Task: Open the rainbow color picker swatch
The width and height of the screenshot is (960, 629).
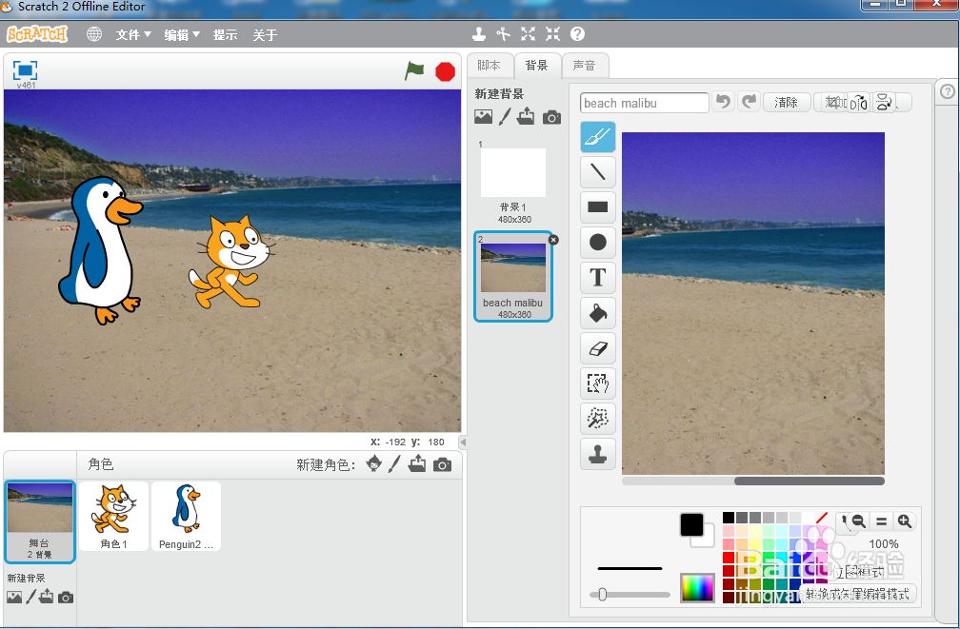Action: click(697, 588)
